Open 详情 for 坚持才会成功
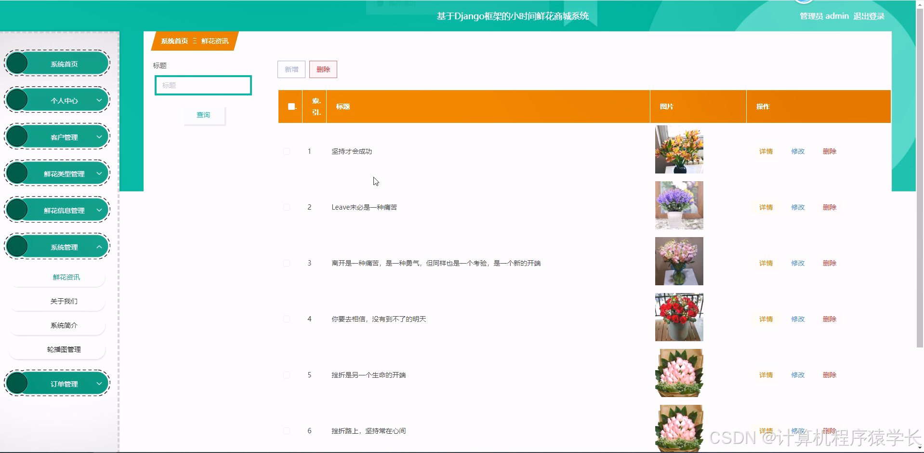The width and height of the screenshot is (924, 453). tap(766, 151)
